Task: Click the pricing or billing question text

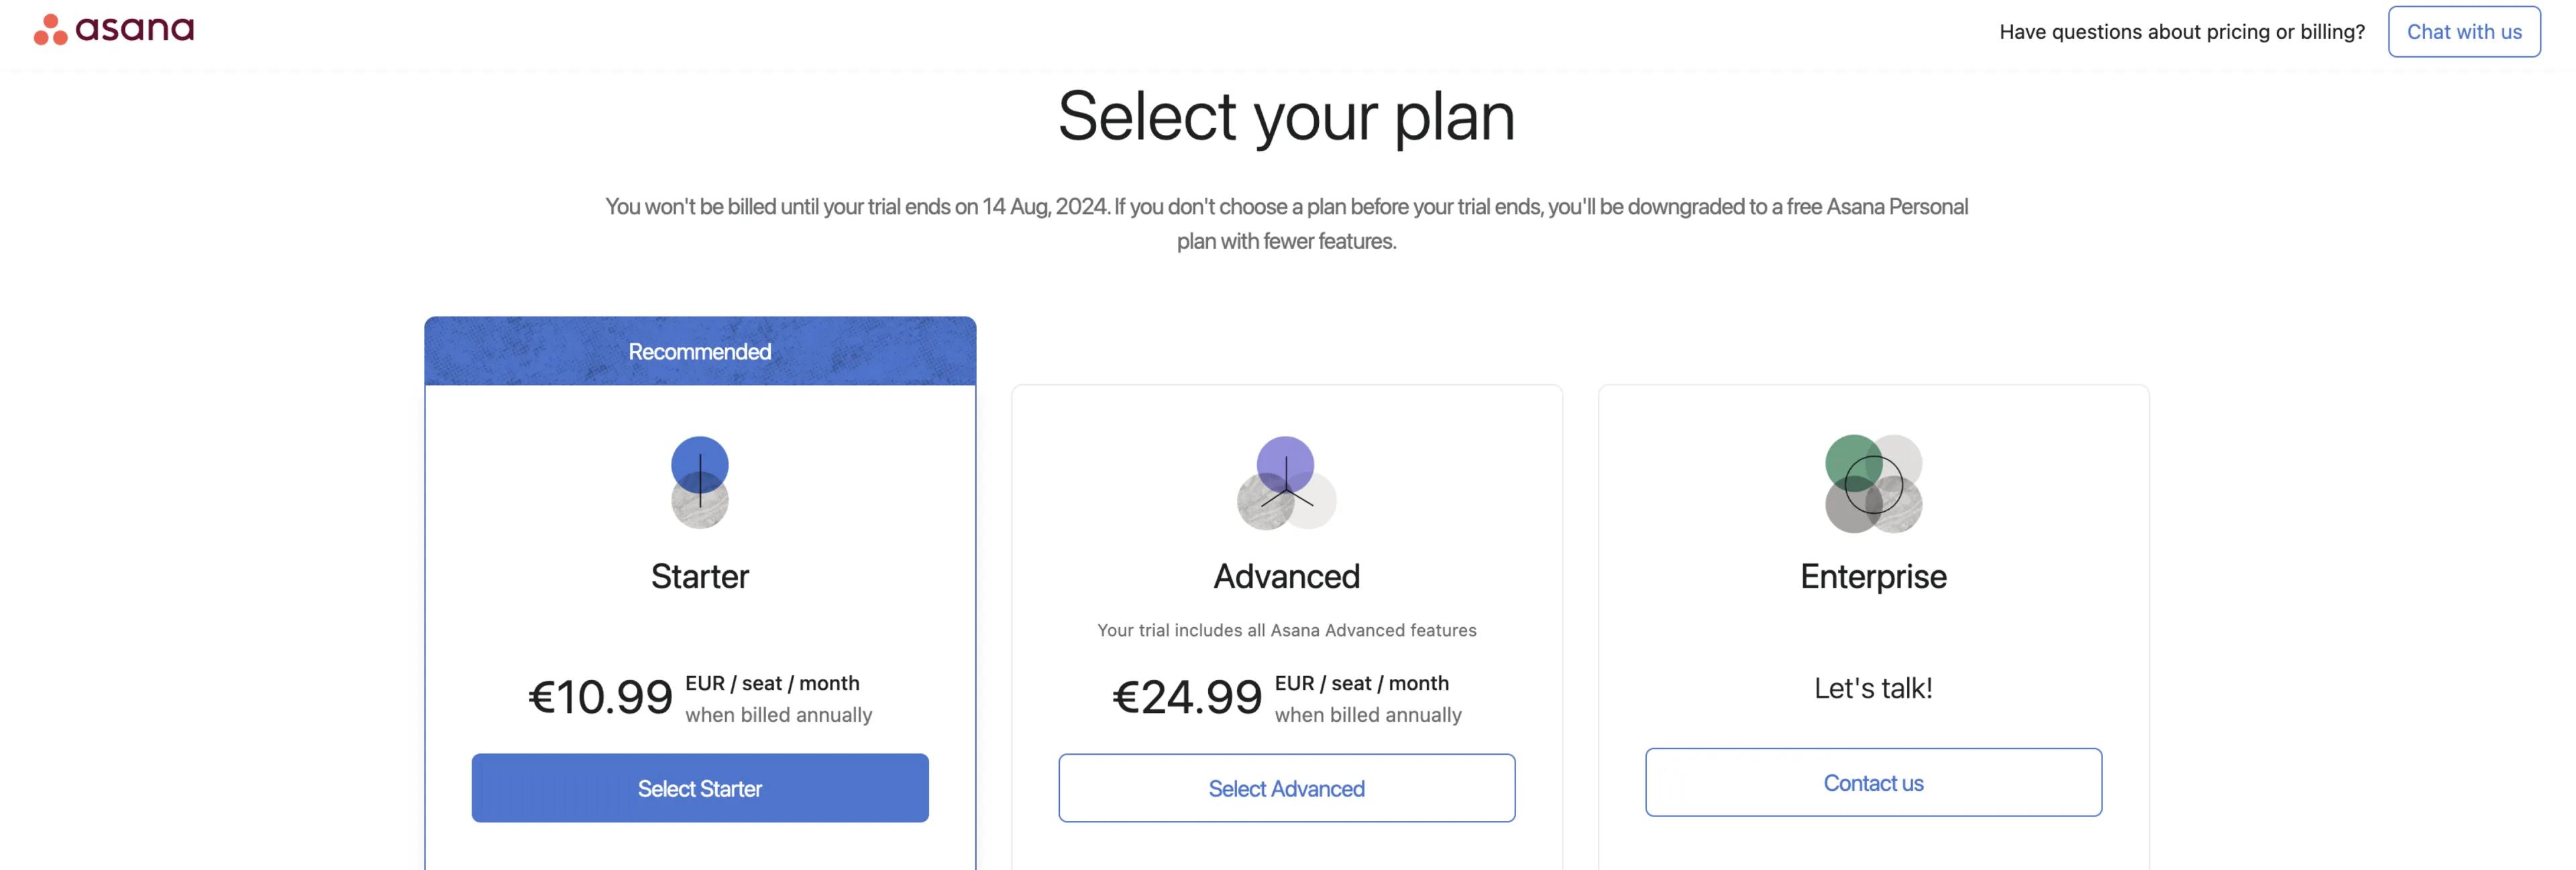Action: [x=2180, y=31]
